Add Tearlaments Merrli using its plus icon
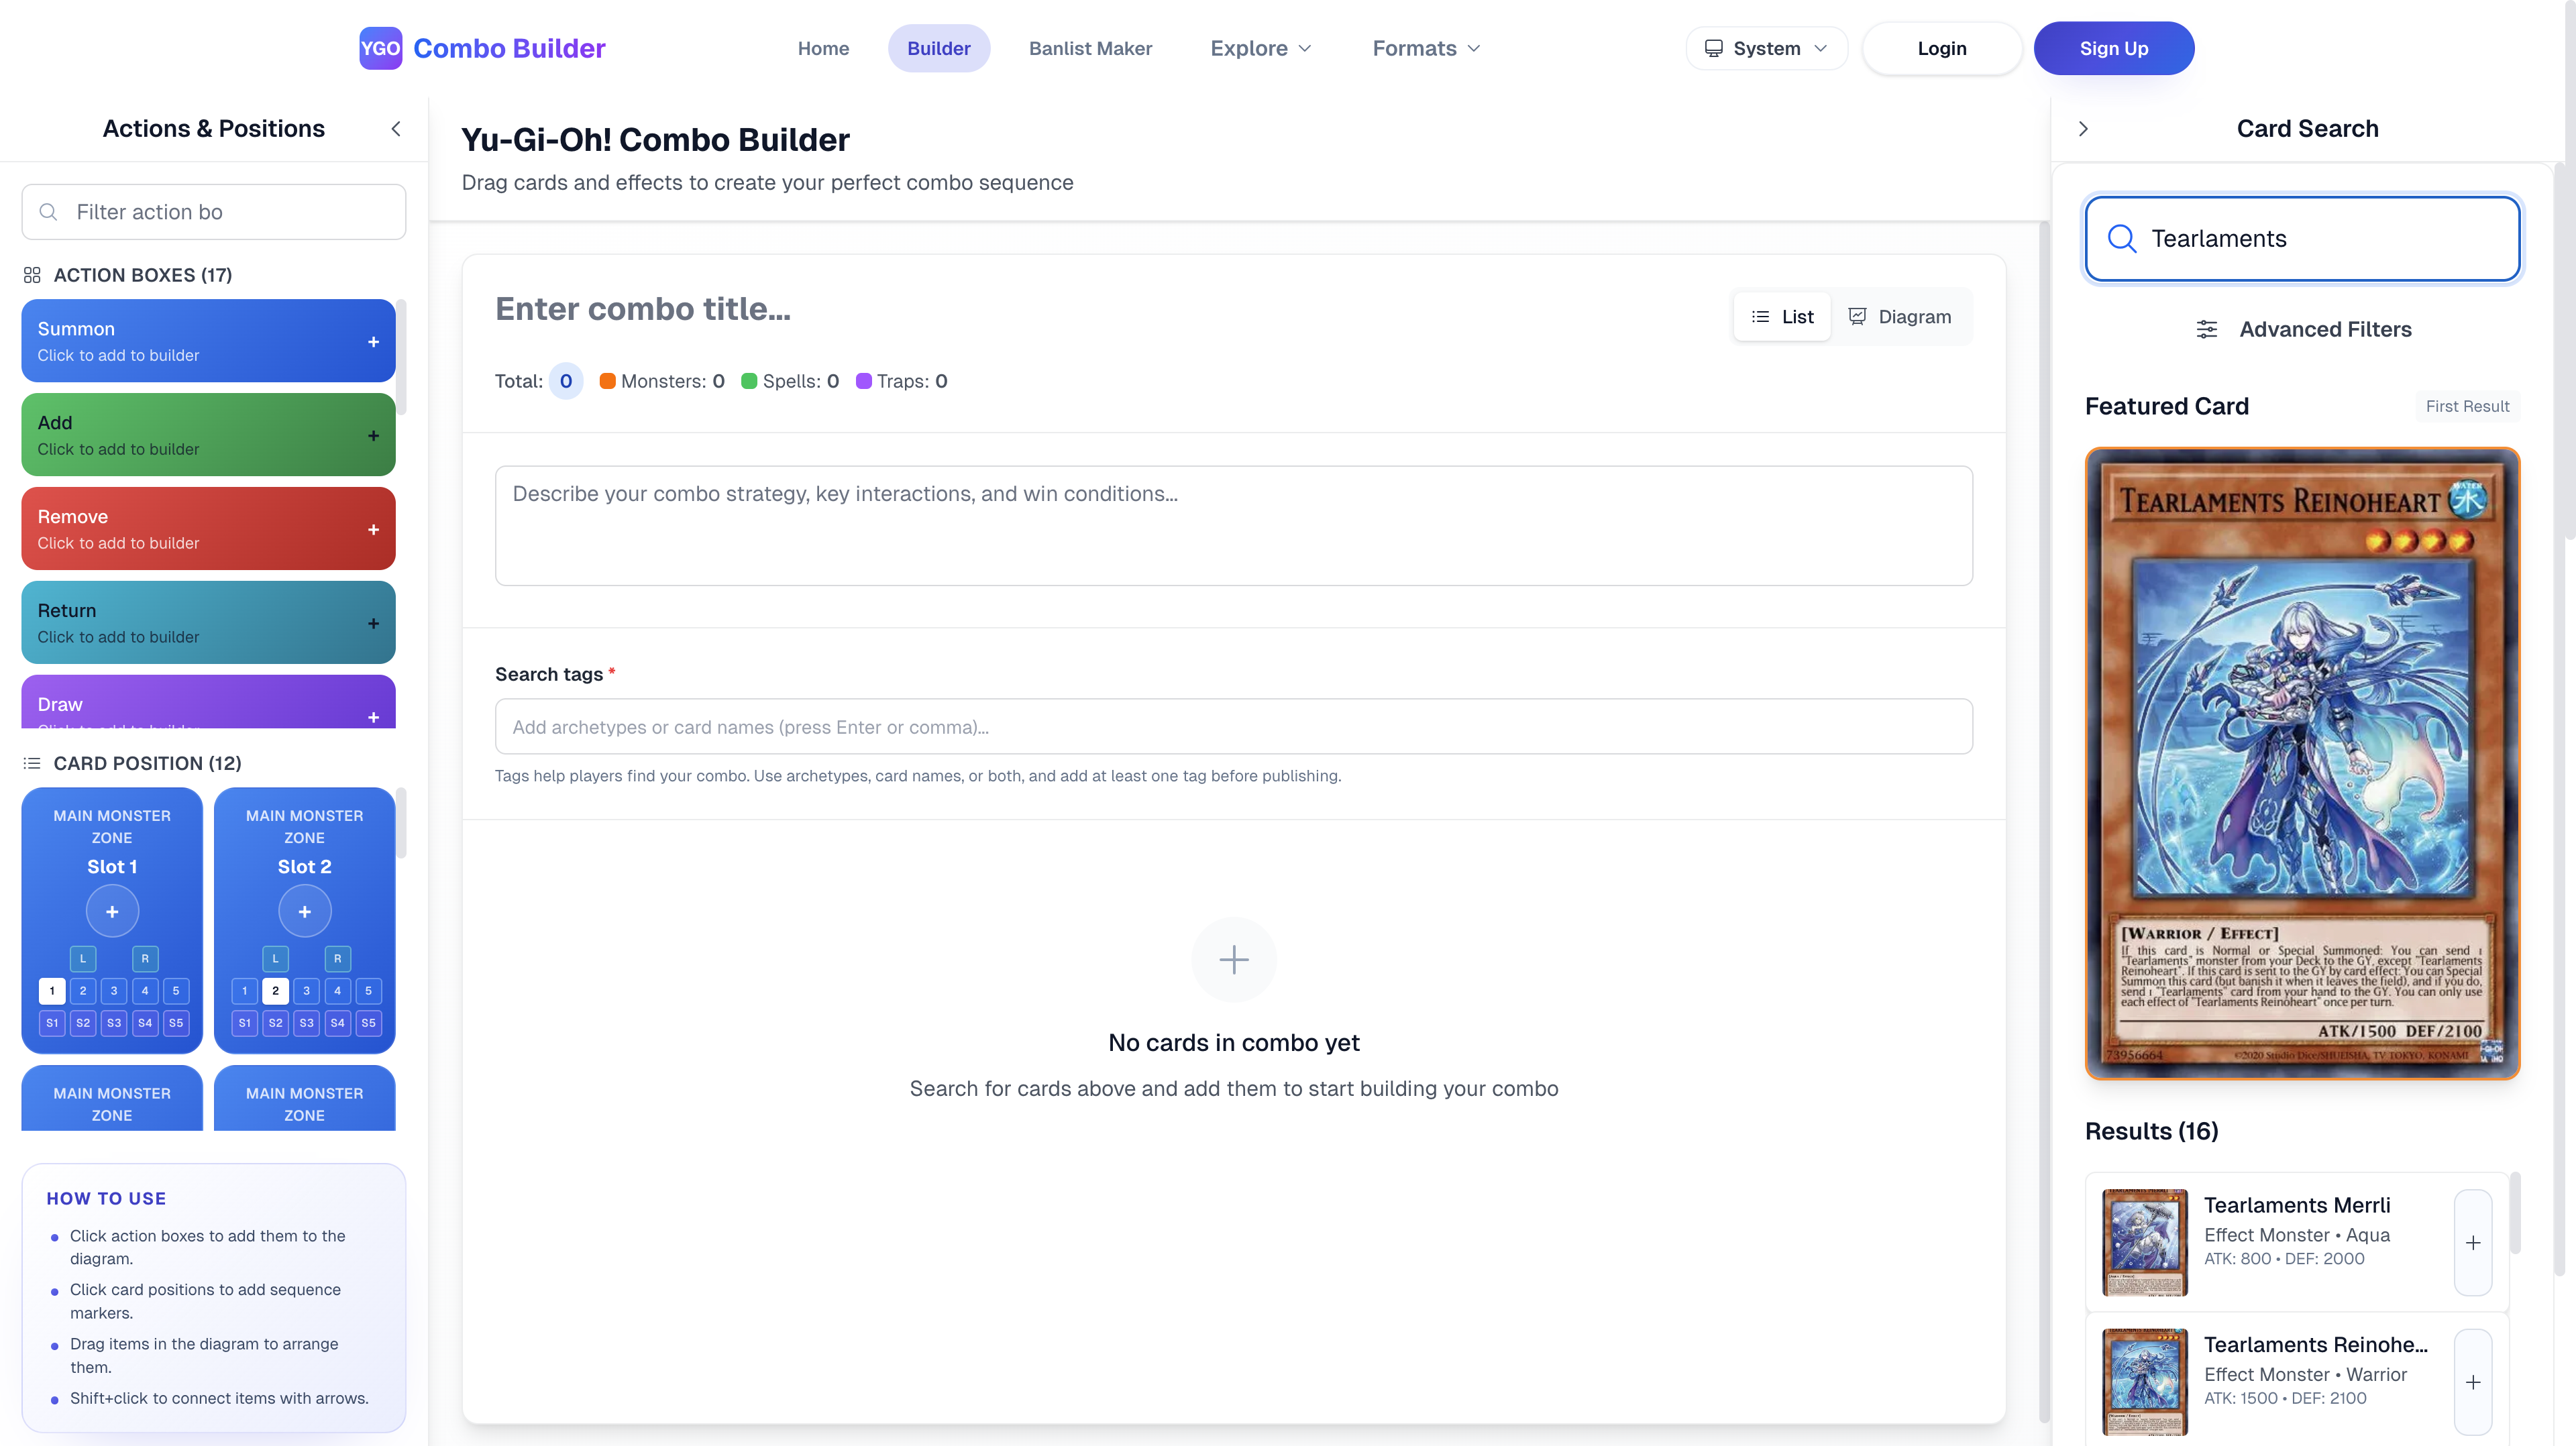The image size is (2576, 1446). pos(2472,1243)
